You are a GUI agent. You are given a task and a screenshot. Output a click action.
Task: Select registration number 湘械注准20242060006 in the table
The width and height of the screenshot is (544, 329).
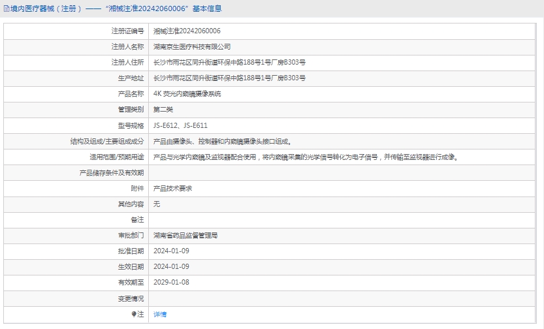tap(187, 31)
